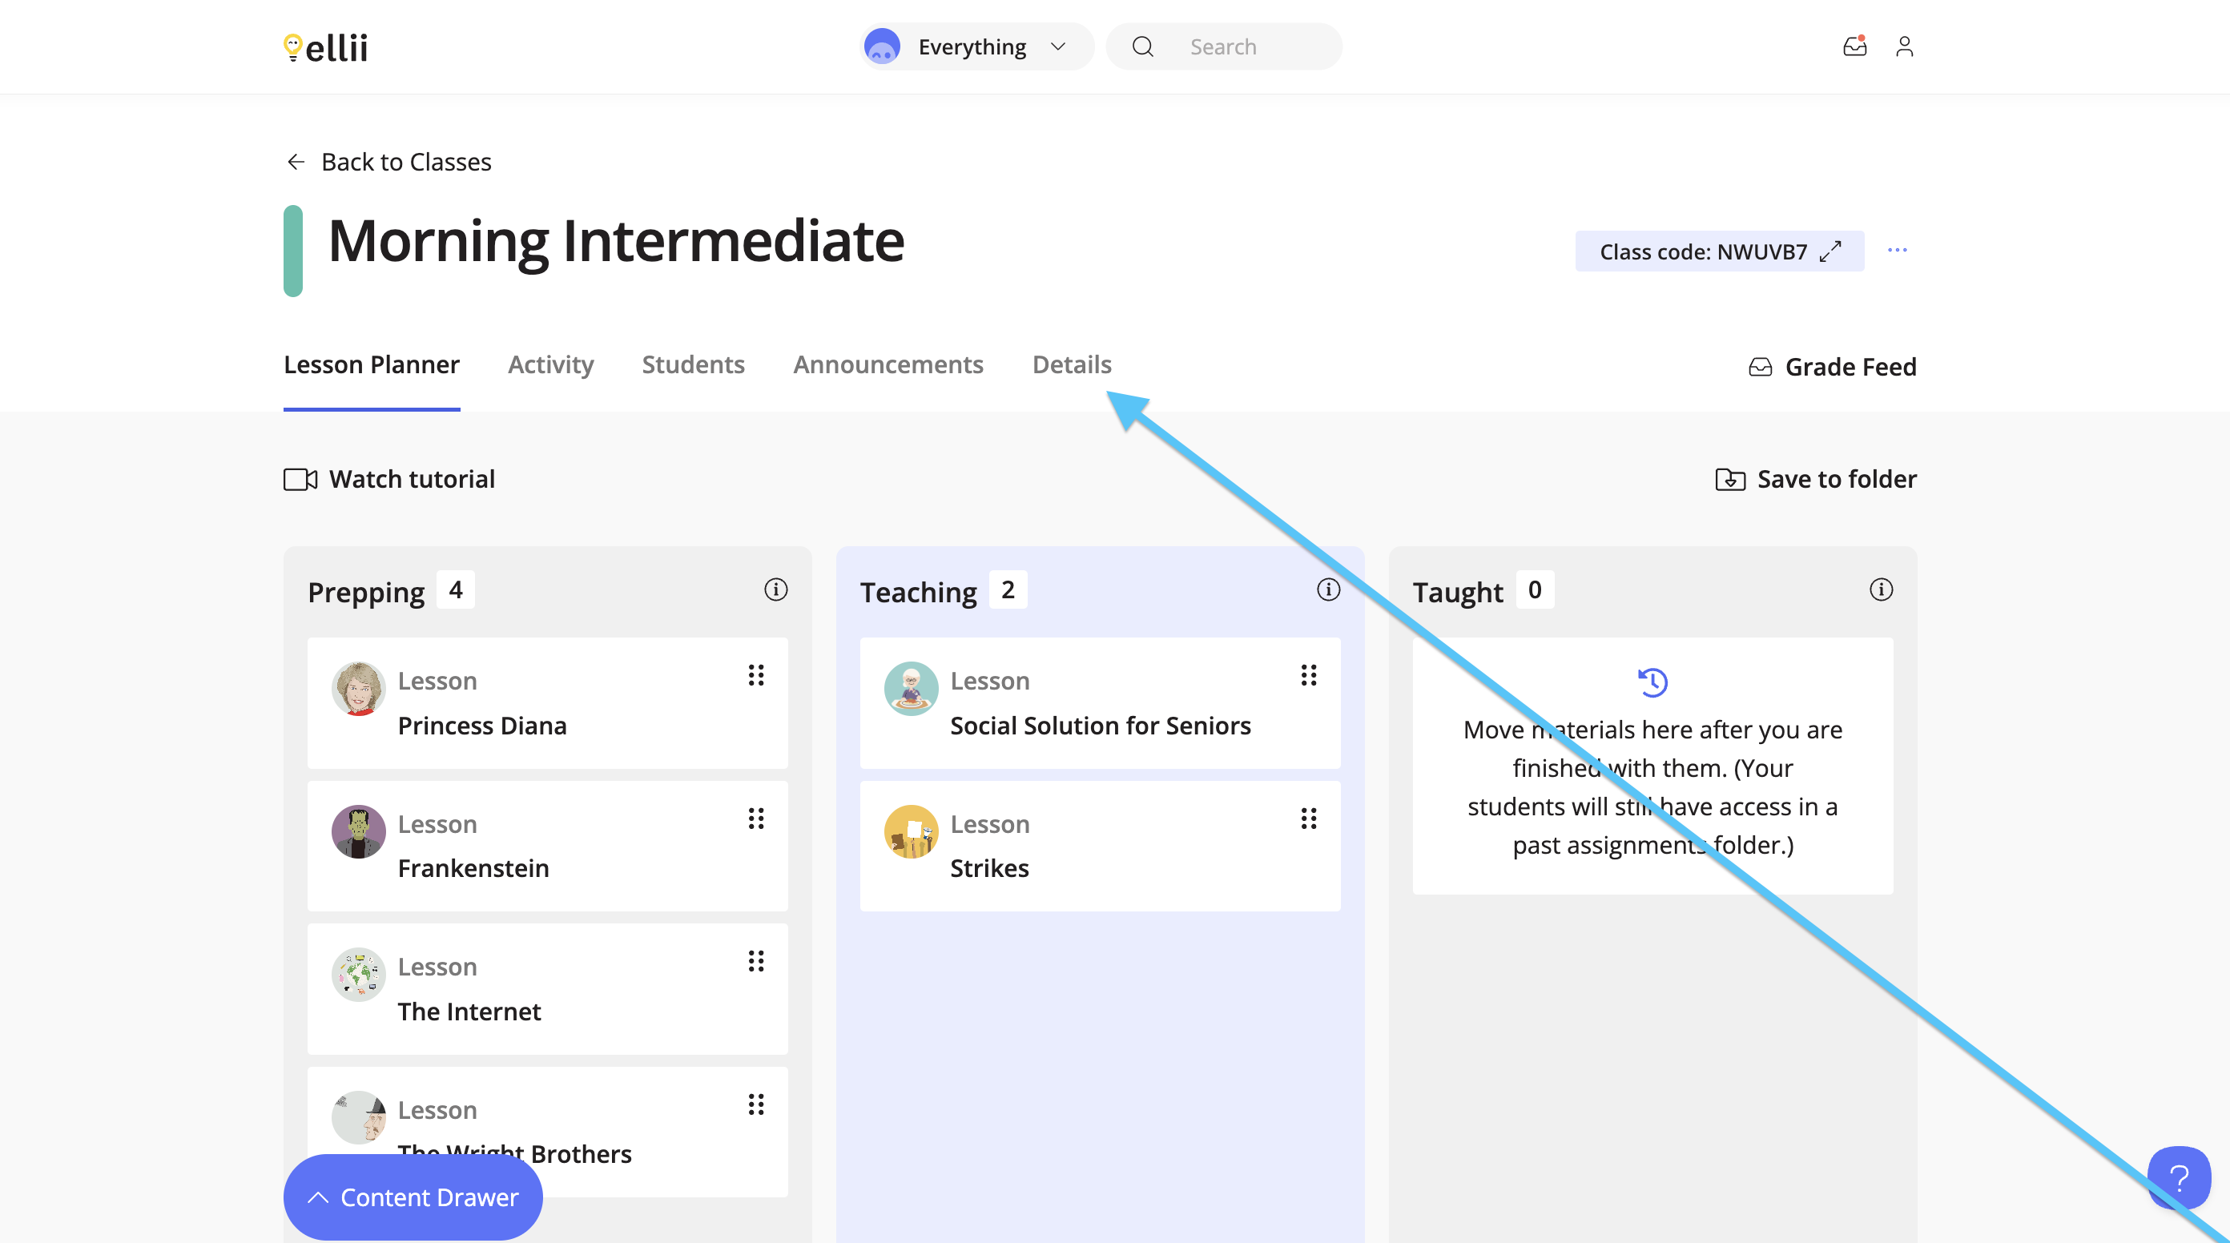Open the inbox notifications icon

point(1854,46)
